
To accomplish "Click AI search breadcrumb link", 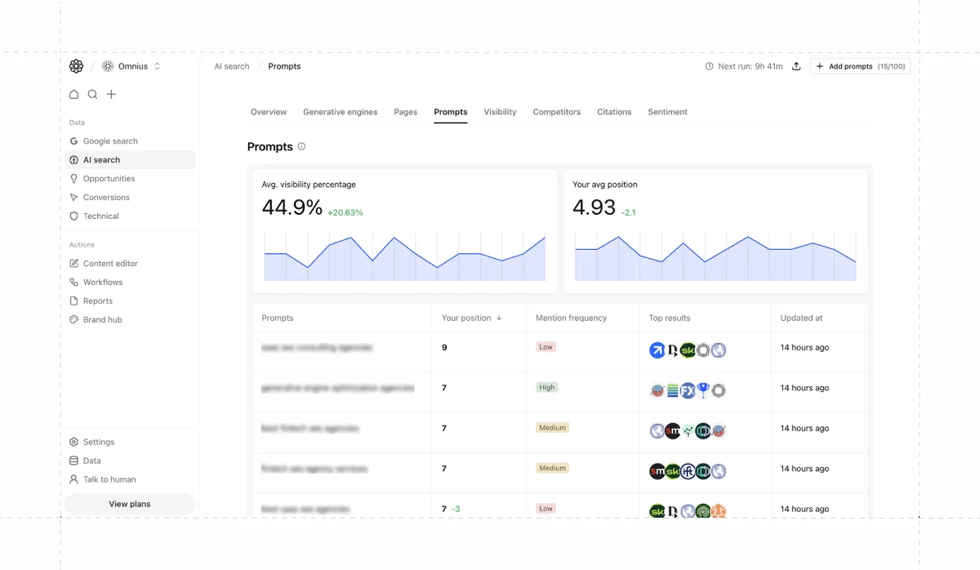I will pyautogui.click(x=231, y=66).
